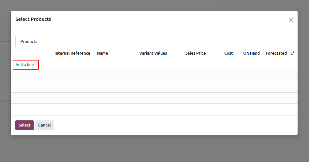Sort by the On Hand column
The image size is (309, 162).
[251, 53]
